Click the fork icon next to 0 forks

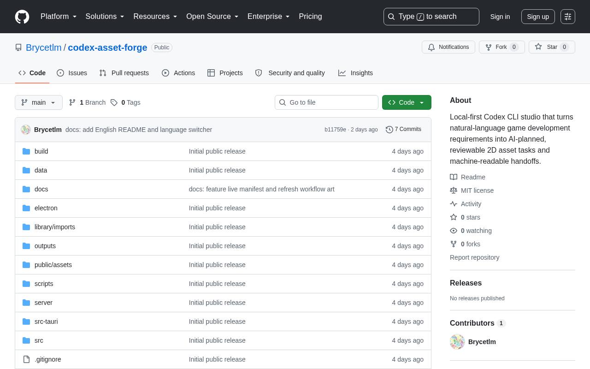click(x=454, y=244)
